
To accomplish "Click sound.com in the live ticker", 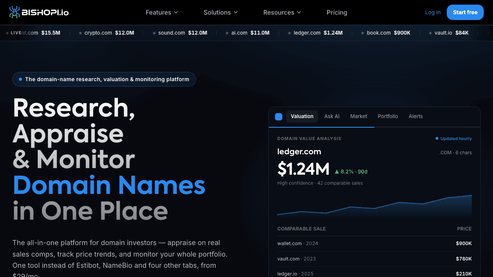I will point(172,33).
